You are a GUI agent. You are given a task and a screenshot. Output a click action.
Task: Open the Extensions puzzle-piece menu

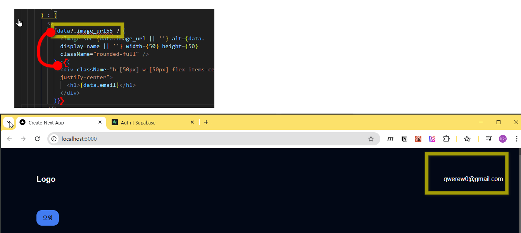click(x=446, y=139)
